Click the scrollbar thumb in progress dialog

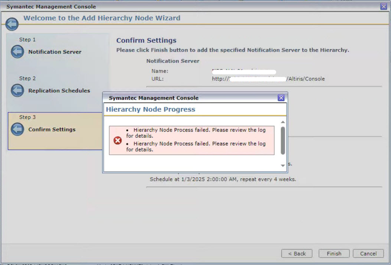coord(283,141)
